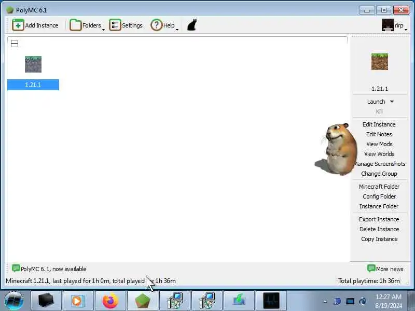Open Firefox from the taskbar

coord(110,301)
